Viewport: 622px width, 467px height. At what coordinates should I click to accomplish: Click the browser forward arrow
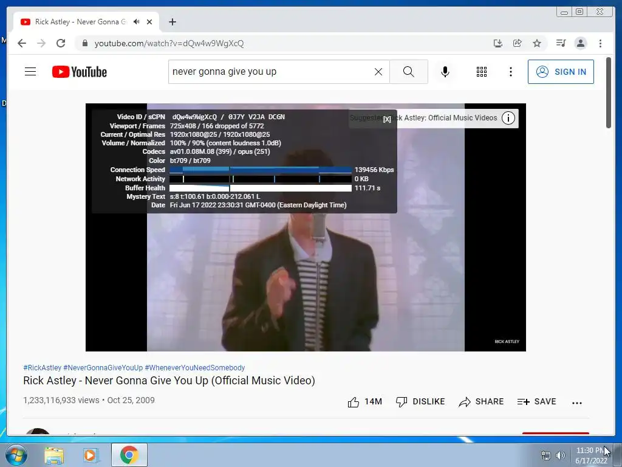[41, 43]
